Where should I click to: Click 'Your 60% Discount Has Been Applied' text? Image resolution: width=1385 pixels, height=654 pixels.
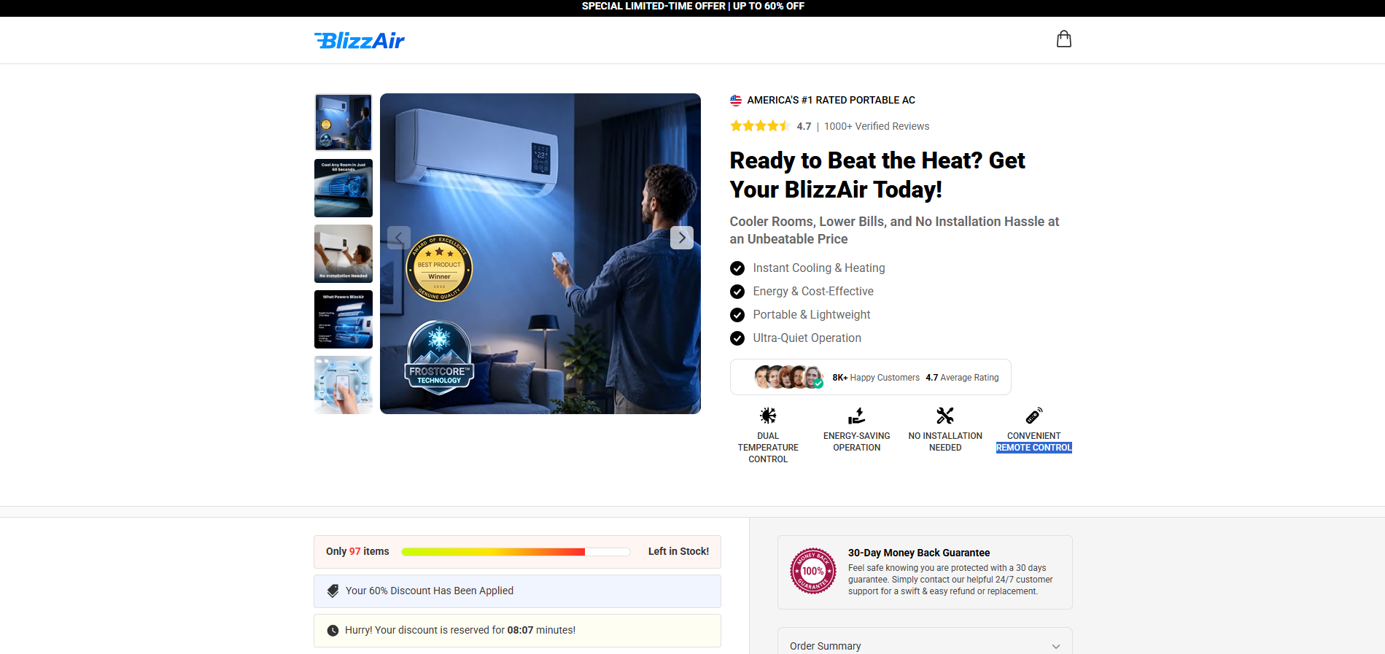point(430,591)
